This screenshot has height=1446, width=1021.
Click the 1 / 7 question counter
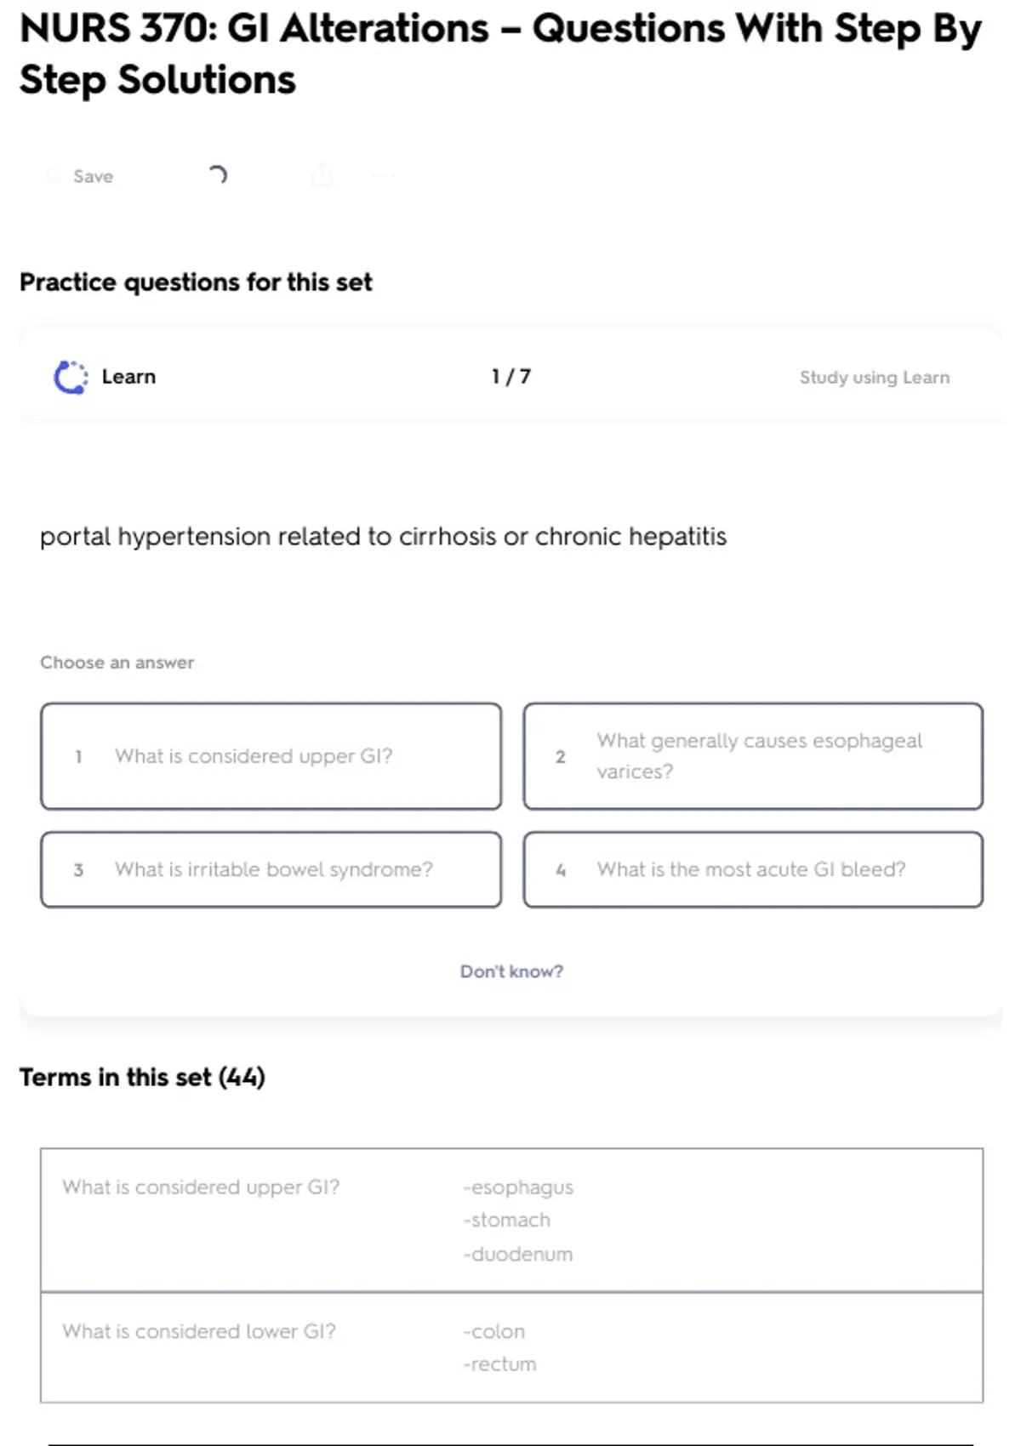[x=510, y=377]
